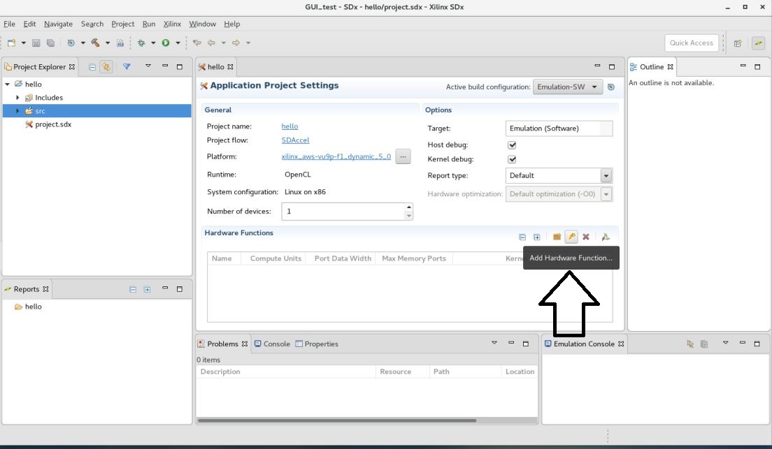
Task: Expand the Includes tree node
Action: [17, 97]
